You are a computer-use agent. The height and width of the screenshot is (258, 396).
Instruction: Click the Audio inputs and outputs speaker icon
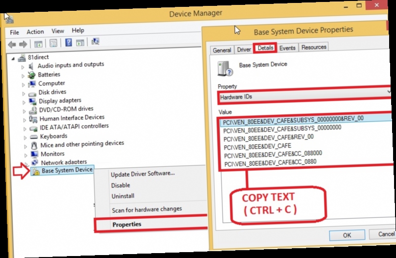(31, 66)
